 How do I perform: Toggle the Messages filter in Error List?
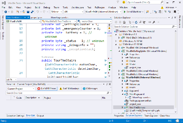[90, 89]
